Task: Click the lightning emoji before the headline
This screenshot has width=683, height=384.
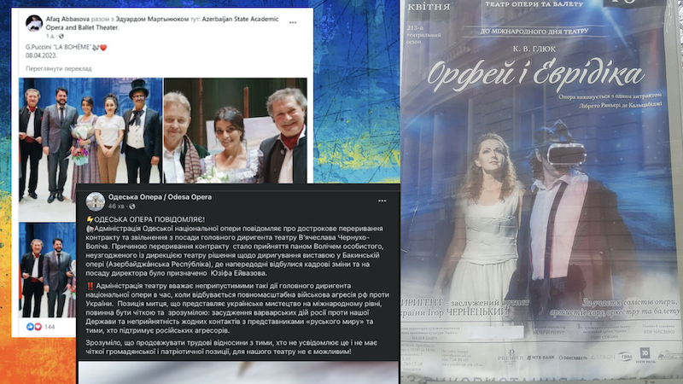Action: tap(90, 219)
